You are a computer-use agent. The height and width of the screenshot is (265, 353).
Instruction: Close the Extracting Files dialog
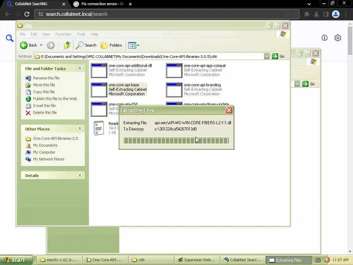pyautogui.click(x=229, y=110)
